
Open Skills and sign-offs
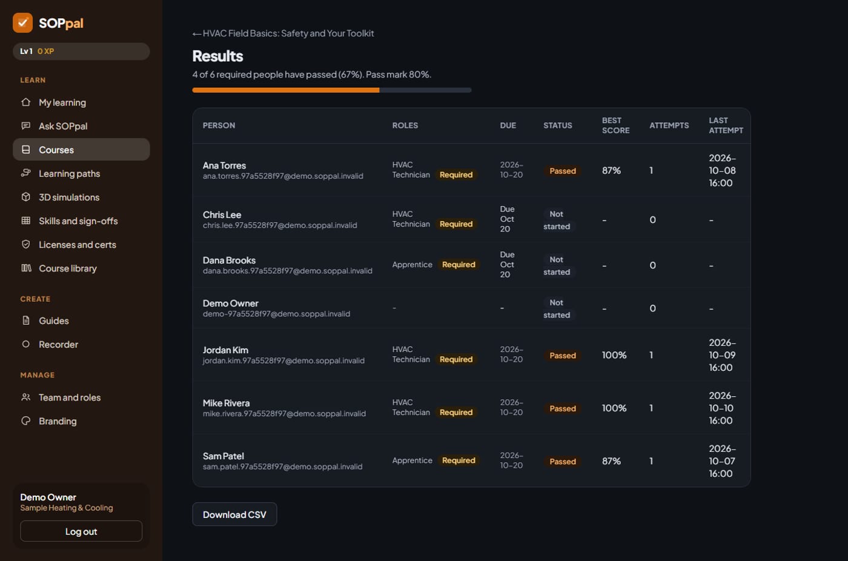[x=81, y=221]
